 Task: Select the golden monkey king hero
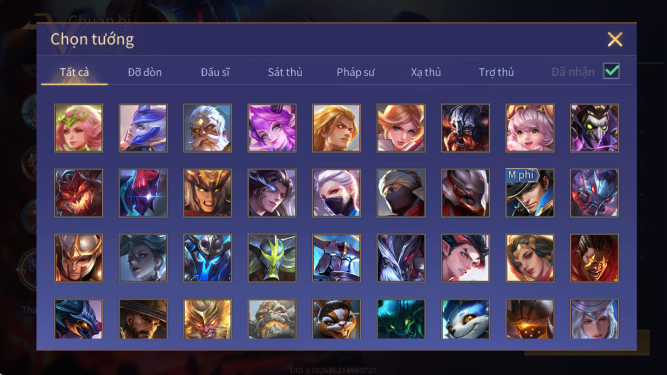tap(207, 318)
